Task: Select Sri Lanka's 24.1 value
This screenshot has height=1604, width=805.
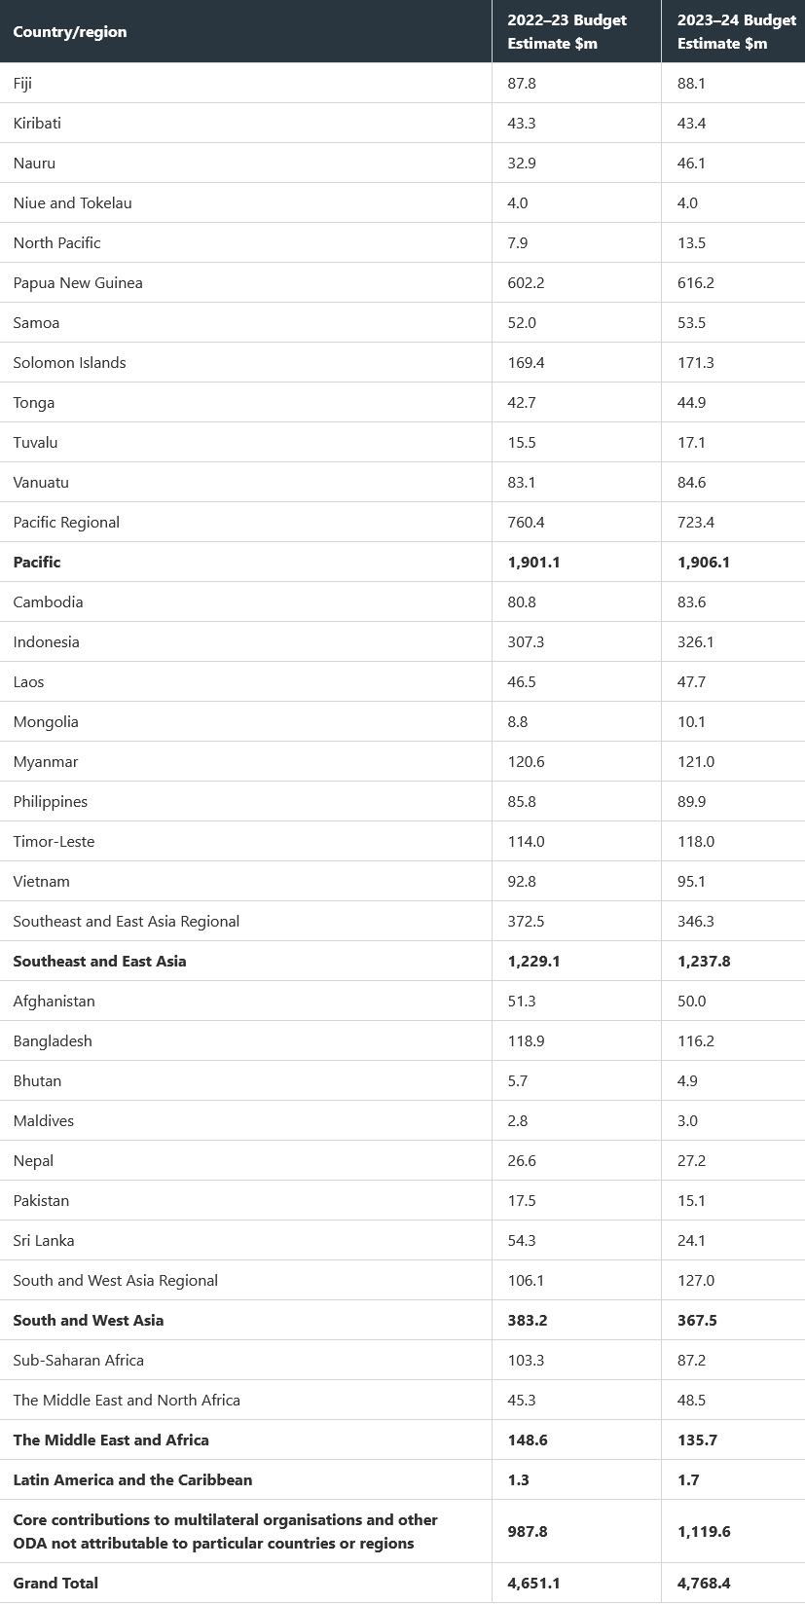Action: pyautogui.click(x=691, y=1241)
